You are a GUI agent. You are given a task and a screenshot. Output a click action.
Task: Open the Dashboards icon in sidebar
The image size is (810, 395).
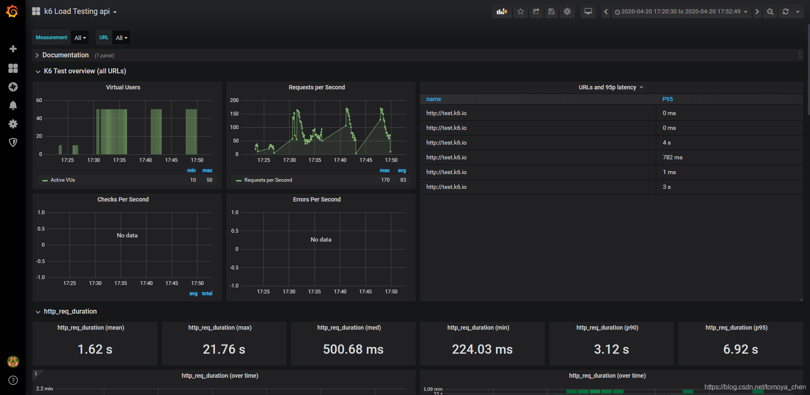pos(13,68)
